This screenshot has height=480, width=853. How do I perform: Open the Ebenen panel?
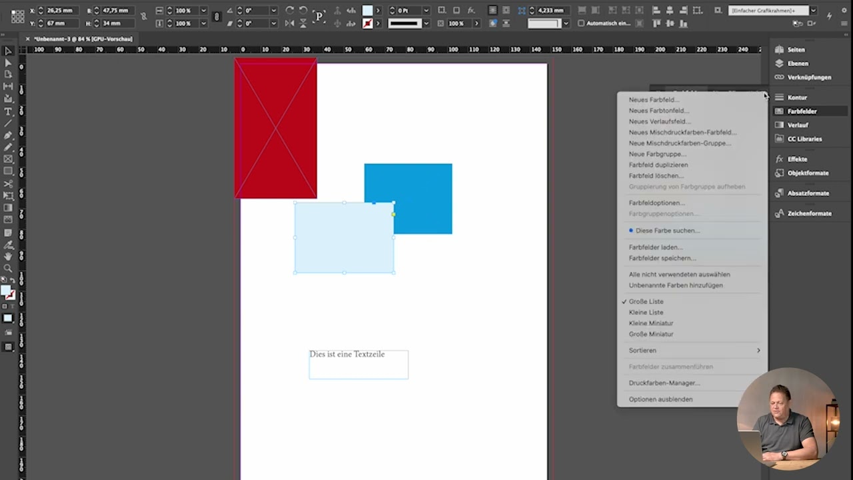798,63
